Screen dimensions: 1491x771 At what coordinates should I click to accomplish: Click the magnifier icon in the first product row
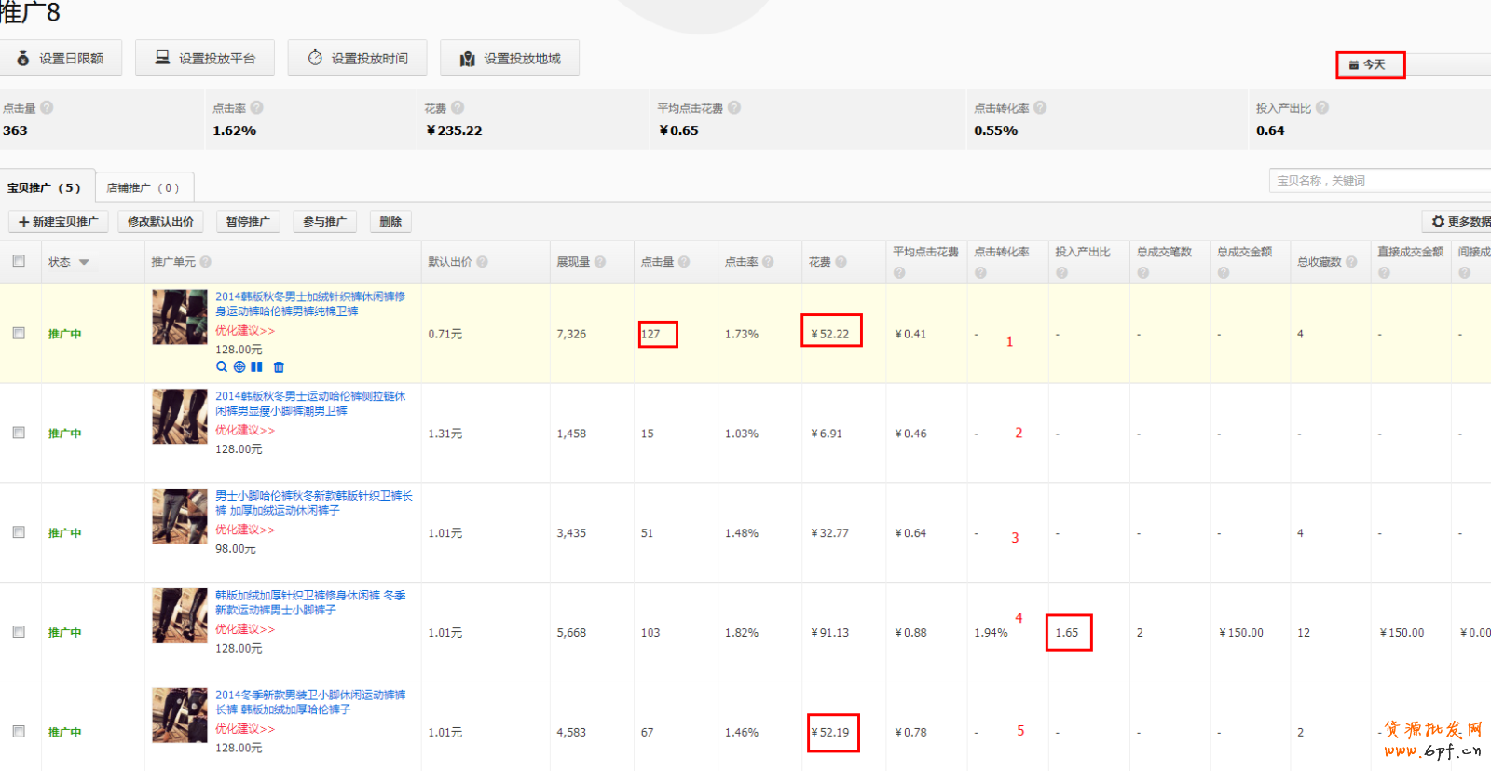pos(222,367)
